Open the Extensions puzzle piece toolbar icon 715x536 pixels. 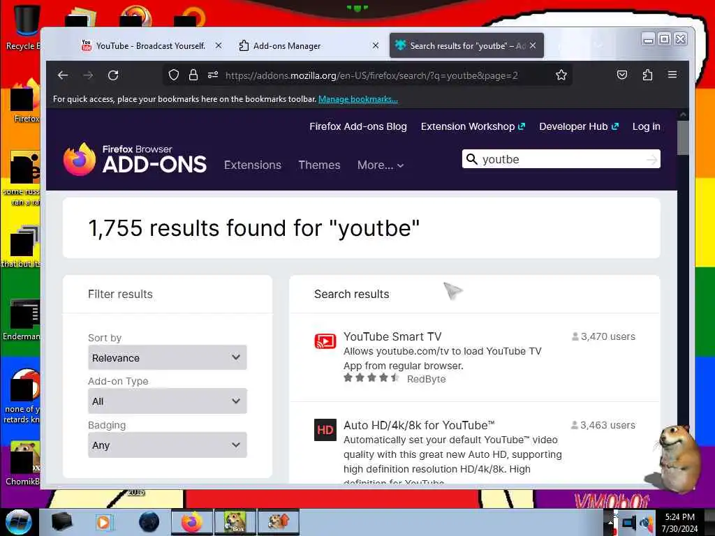[647, 75]
